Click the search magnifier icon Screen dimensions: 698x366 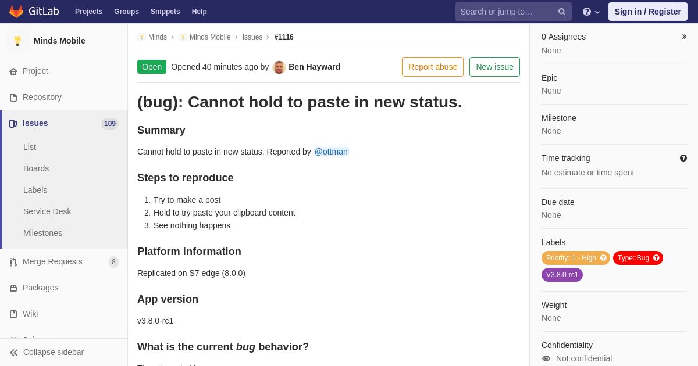click(x=562, y=12)
